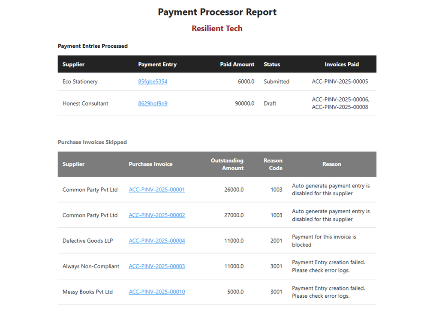The image size is (439, 326).
Task: Click the Payment Processor Report title
Action: [217, 12]
